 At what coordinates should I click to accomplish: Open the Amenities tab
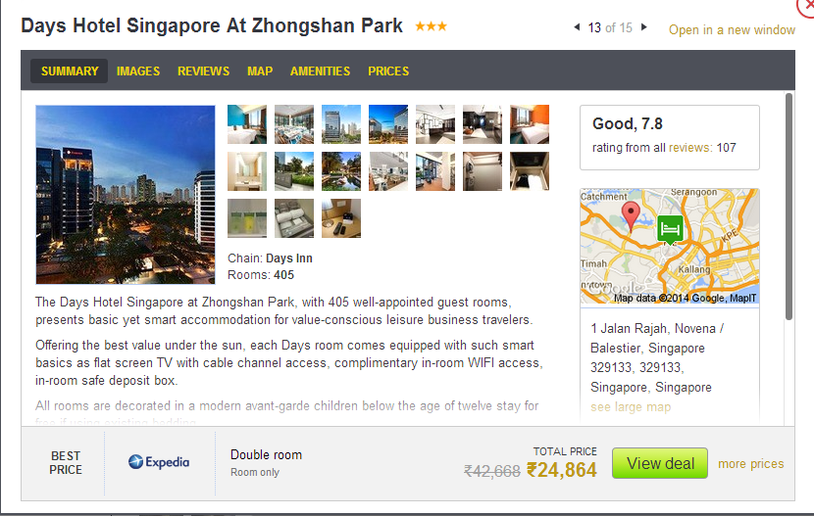coord(320,70)
